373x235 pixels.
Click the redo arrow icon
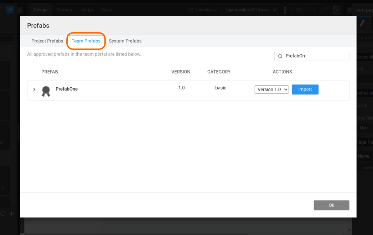pyautogui.click(x=323, y=10)
